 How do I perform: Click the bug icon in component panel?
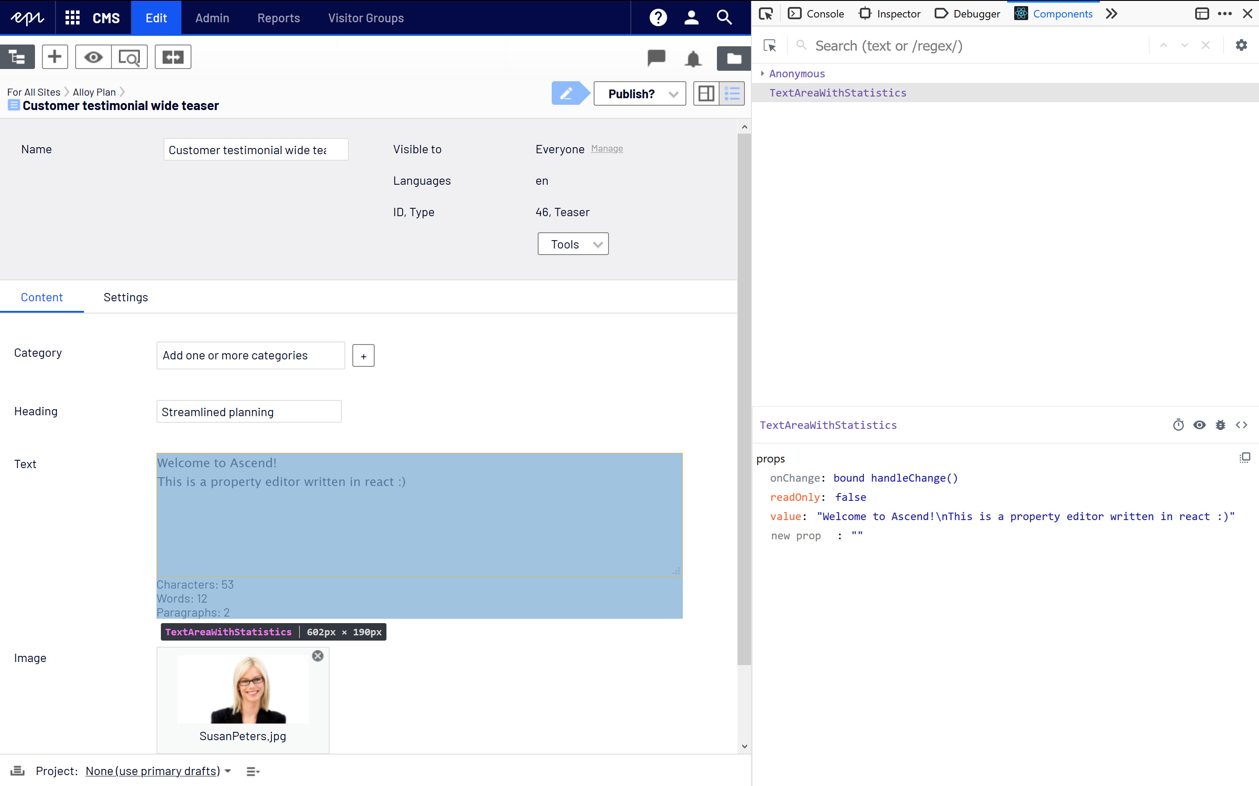1220,425
